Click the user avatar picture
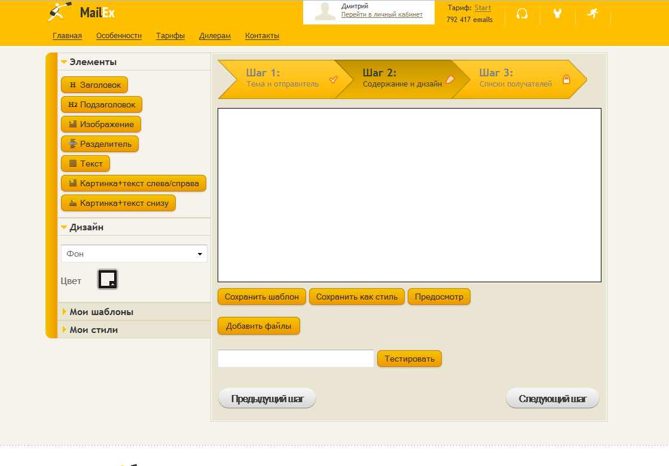Image resolution: width=669 pixels, height=466 pixels. click(325, 12)
